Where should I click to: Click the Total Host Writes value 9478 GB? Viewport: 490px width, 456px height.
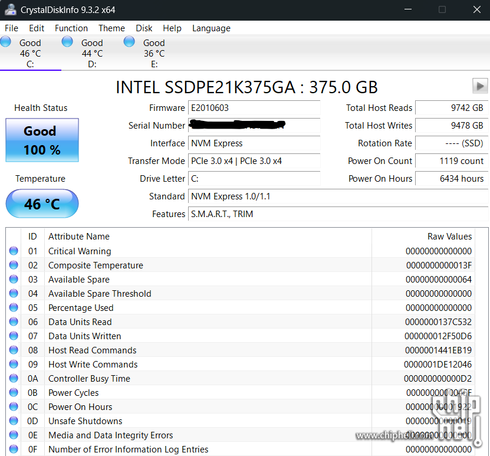(452, 125)
